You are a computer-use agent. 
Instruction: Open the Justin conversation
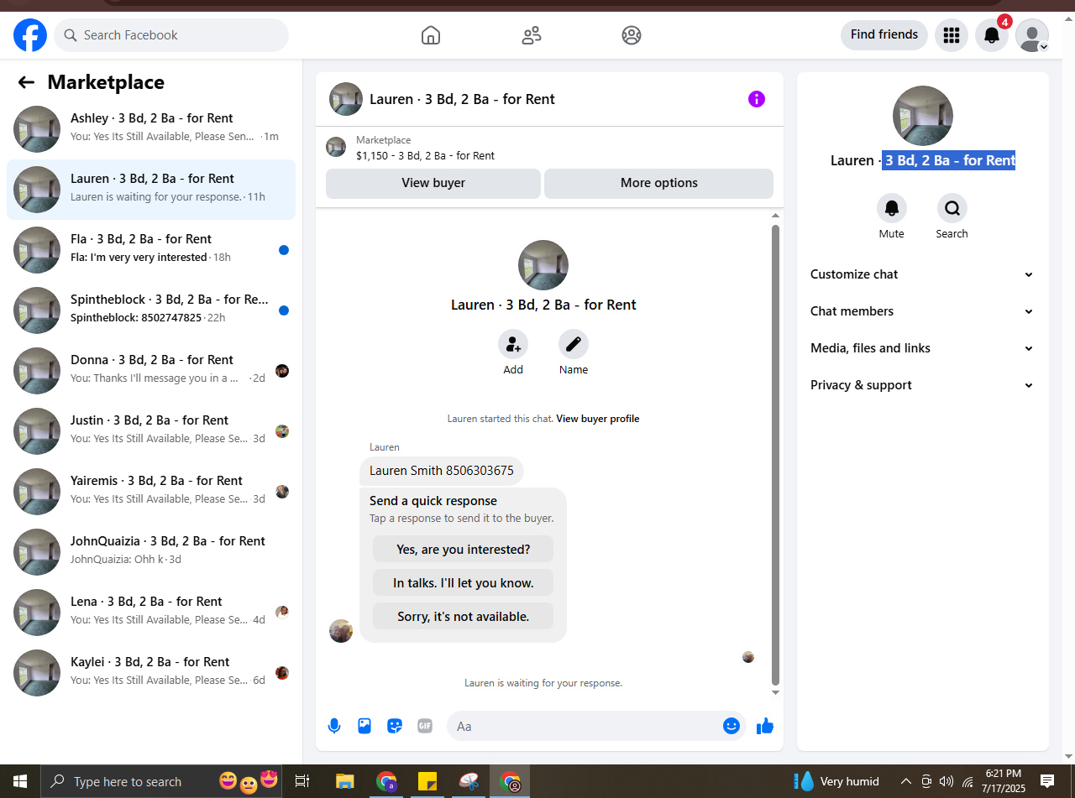tap(151, 431)
